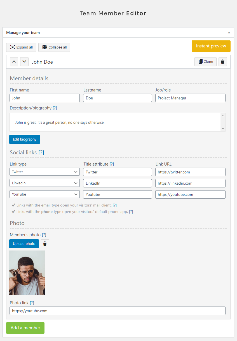Move John Doe down with arrow
Viewport: 237px width, 341px height.
[x=24, y=62]
